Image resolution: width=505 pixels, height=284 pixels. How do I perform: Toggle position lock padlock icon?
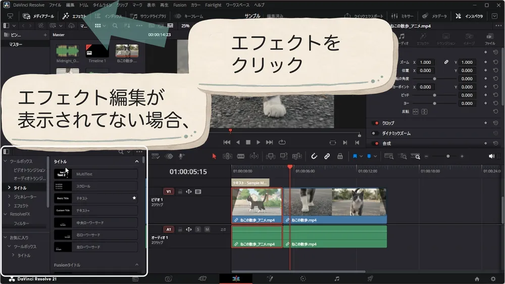click(x=340, y=156)
